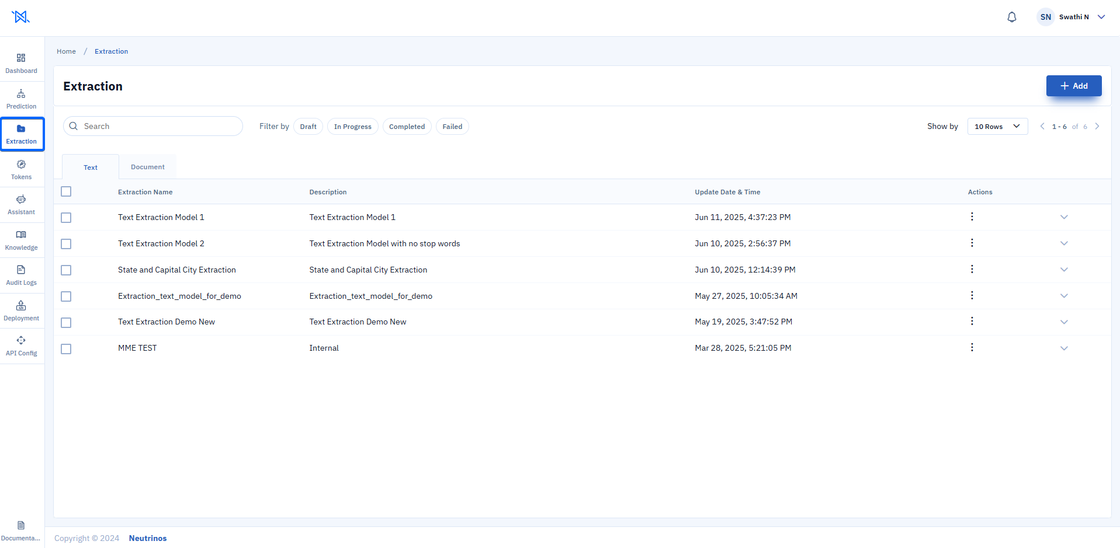Viewport: 1120px width, 548px height.
Task: Filter by Draft status
Action: pos(308,127)
